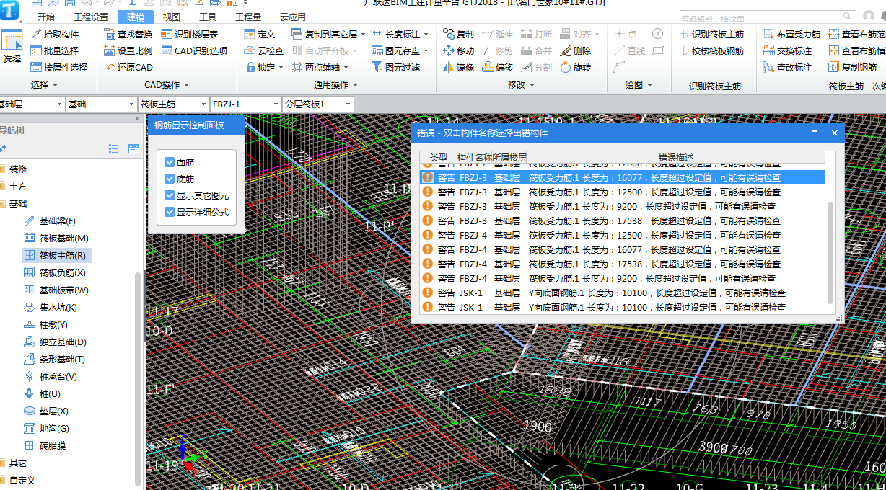Click 查改标注 edit annotation tool
This screenshot has height=490, width=886.
pos(787,67)
